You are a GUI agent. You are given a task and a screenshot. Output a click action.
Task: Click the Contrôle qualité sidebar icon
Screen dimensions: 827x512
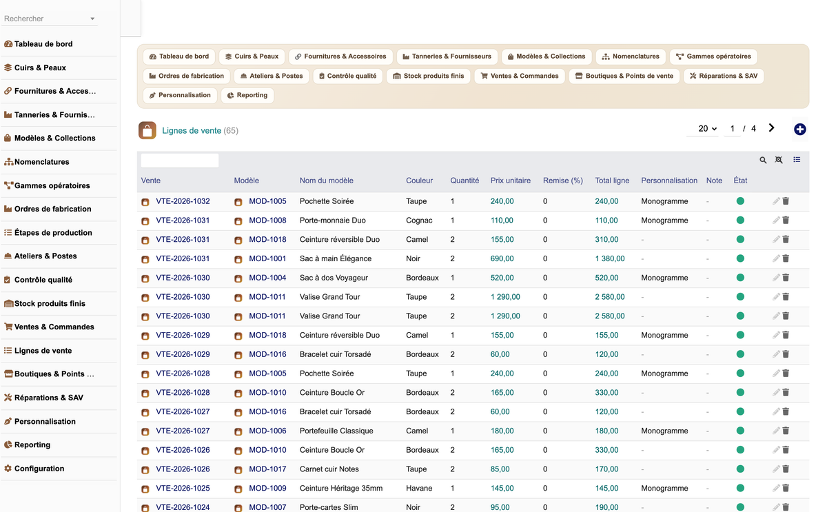[8, 280]
